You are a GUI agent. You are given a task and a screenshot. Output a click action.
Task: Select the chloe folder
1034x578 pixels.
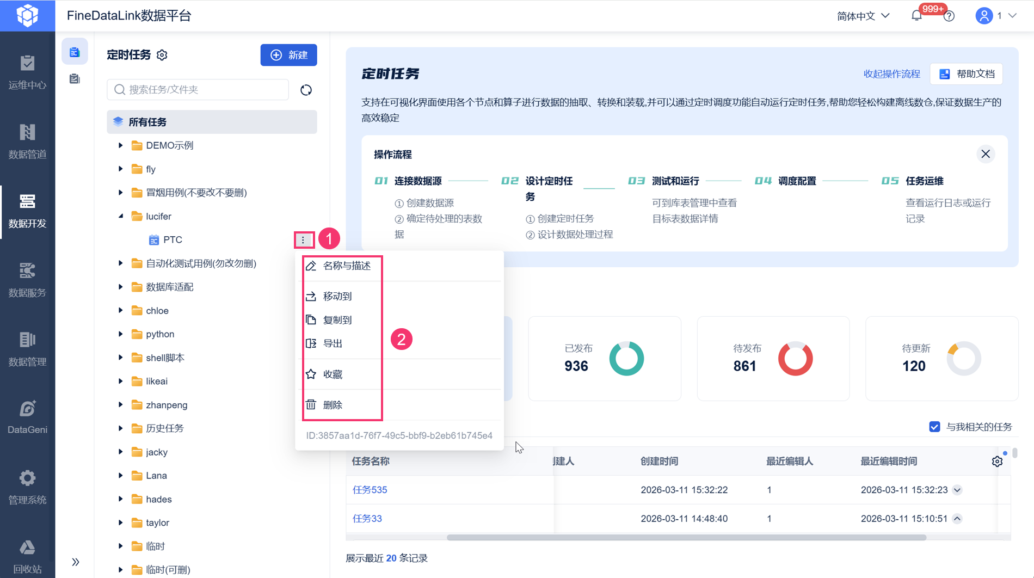click(157, 311)
